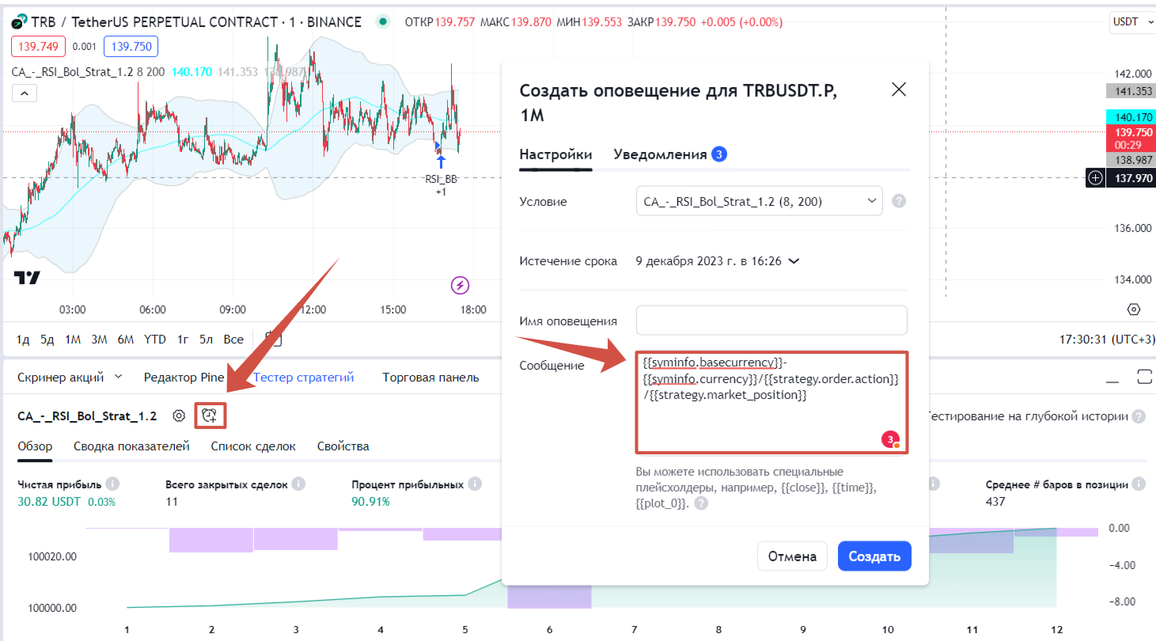Click the placeholder help icon after {{plot_0}}
Viewport: 1156px width, 641px height.
pyautogui.click(x=701, y=503)
